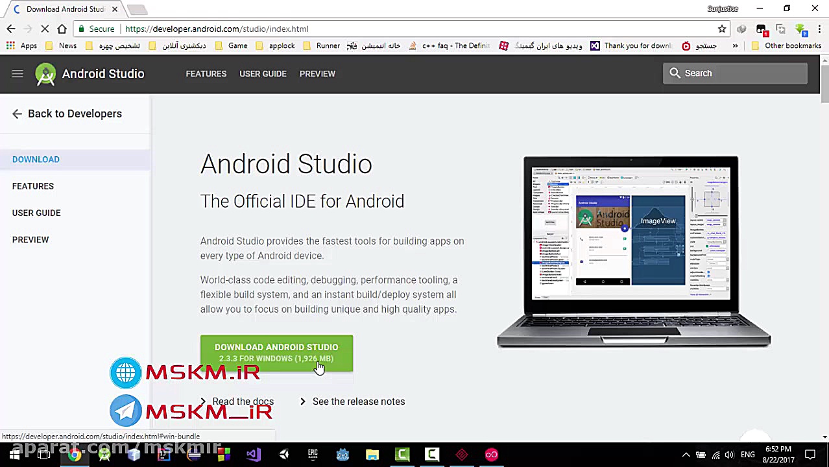Open the Apps grid shortcut in bookmarks bar
Screen dimensions: 829x467
(22, 46)
